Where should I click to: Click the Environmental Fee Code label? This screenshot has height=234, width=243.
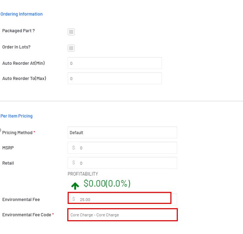point(27,215)
